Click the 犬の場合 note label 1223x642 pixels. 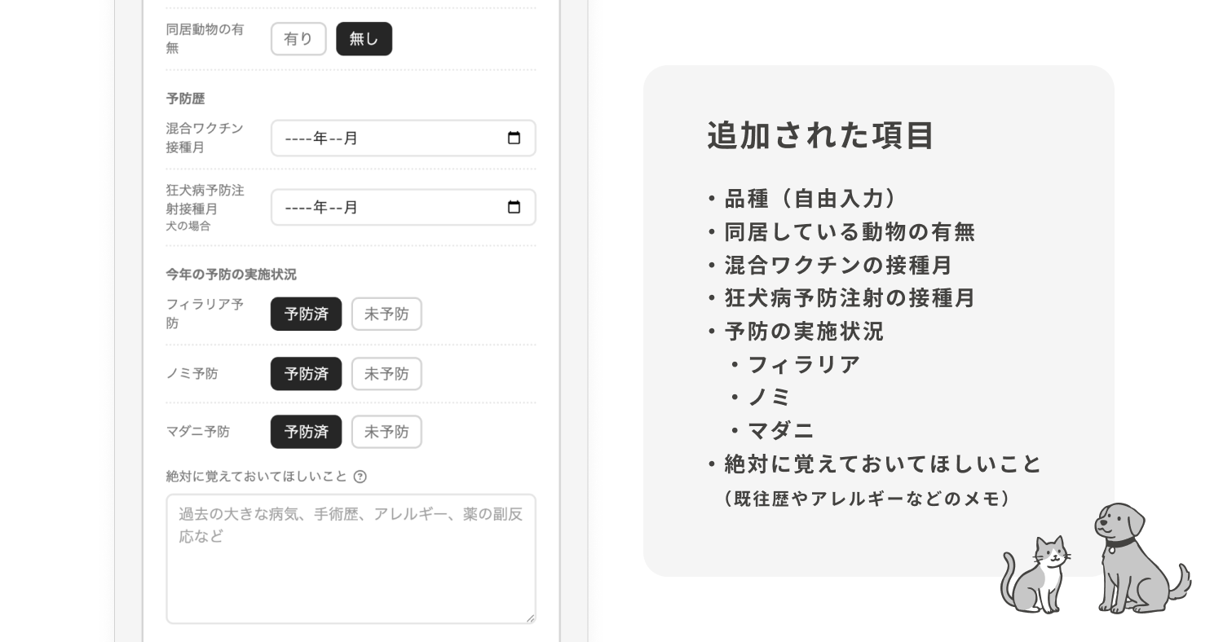[x=188, y=226]
